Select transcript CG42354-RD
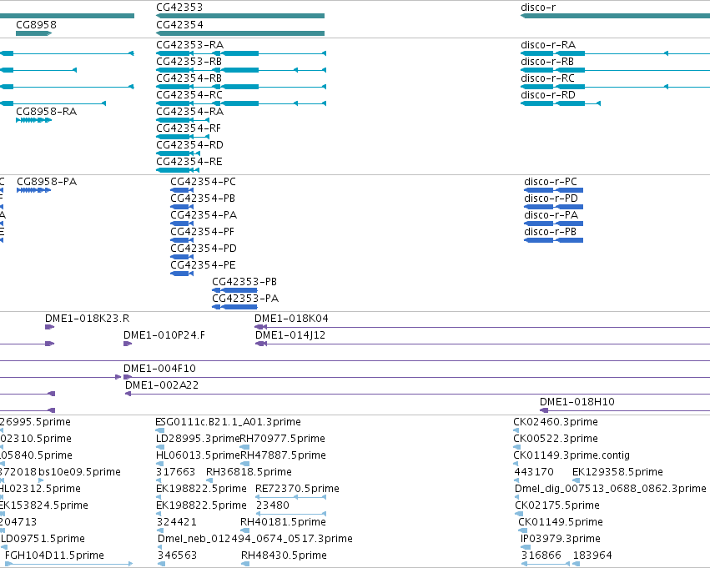 pos(178,153)
